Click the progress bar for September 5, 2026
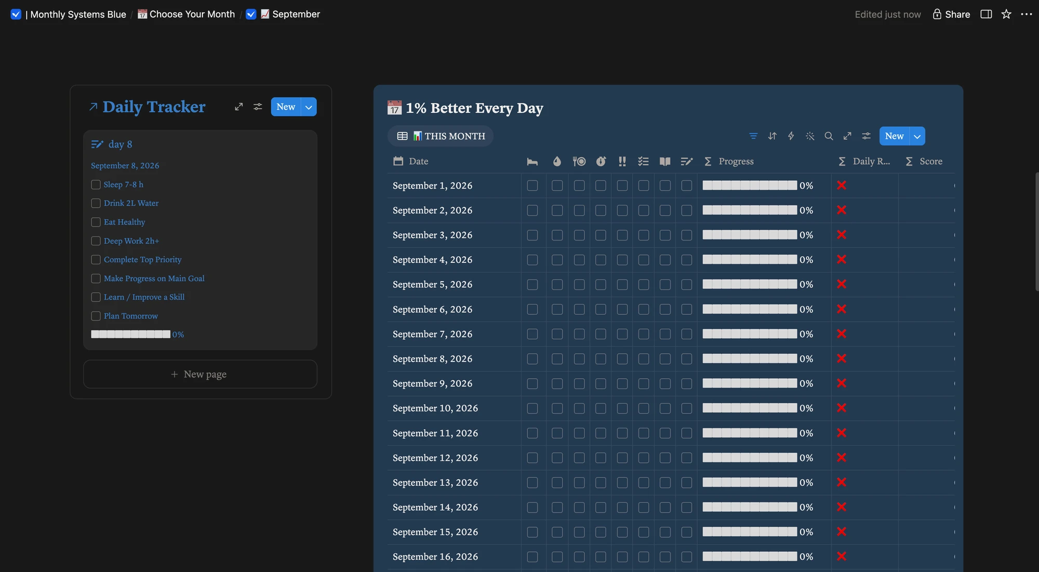This screenshot has width=1039, height=572. 750,284
